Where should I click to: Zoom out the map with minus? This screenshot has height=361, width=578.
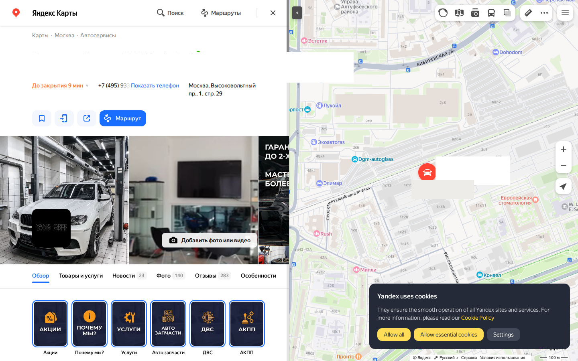[564, 165]
